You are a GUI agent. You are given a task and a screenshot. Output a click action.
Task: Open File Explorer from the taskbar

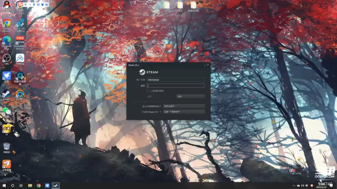tap(30, 186)
